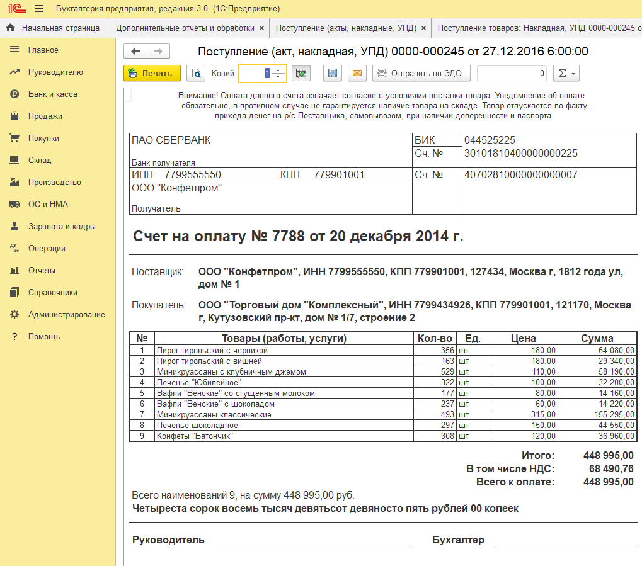This screenshot has width=642, height=566.
Task: Navigate back with the left arrow button
Action: click(x=135, y=51)
